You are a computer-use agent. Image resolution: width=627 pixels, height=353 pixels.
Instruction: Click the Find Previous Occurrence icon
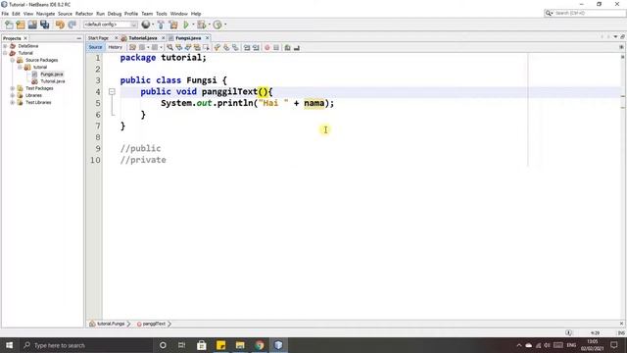(179, 48)
